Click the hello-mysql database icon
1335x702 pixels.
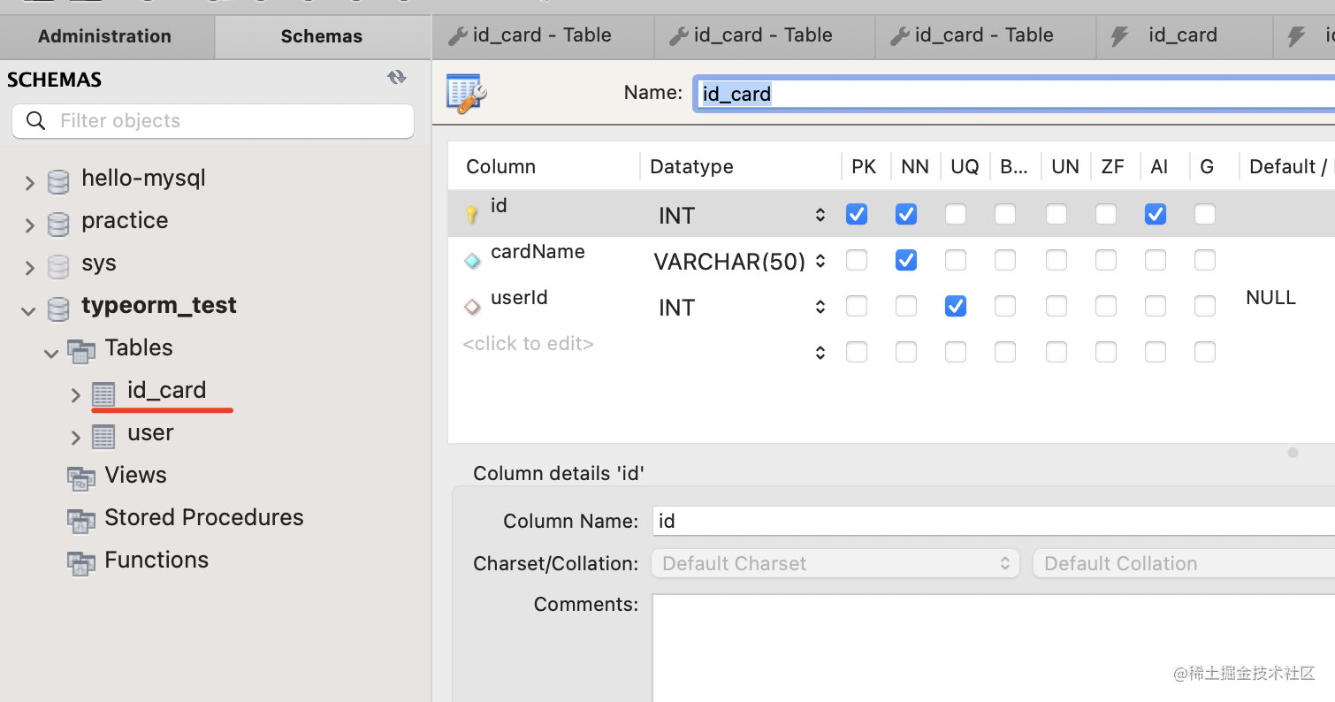click(x=58, y=181)
